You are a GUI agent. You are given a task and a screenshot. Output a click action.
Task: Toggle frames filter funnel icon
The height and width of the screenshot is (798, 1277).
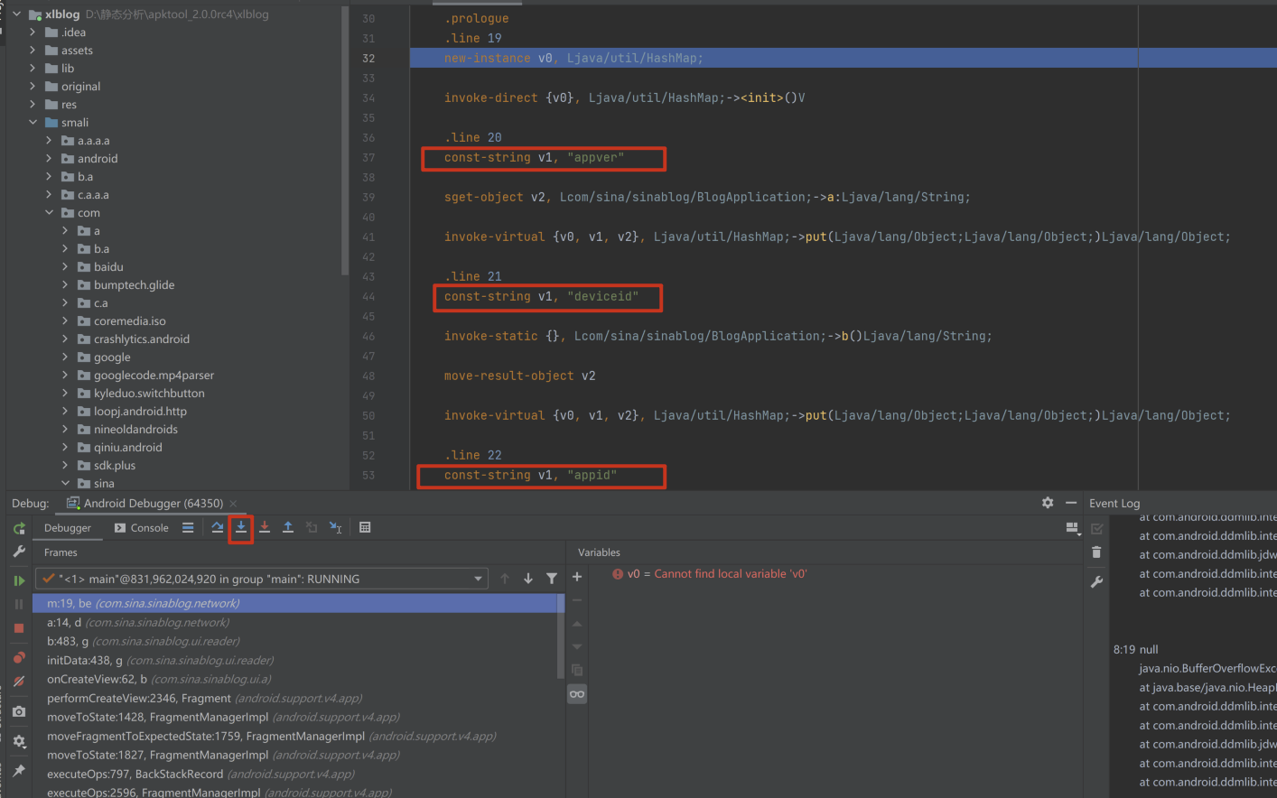[552, 579]
